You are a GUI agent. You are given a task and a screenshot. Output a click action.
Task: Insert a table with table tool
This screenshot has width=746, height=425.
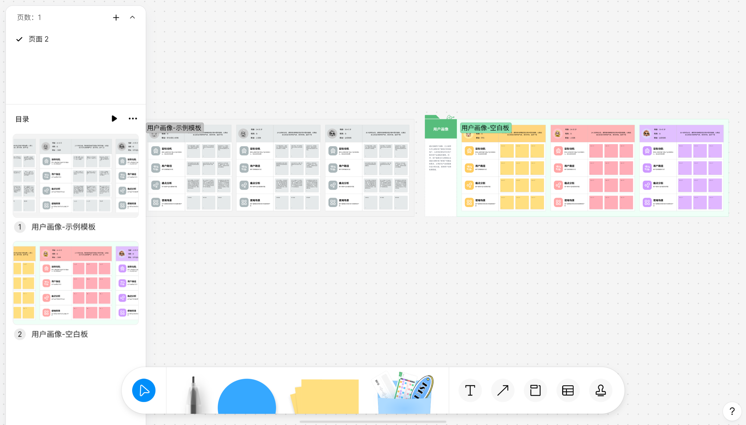point(568,390)
